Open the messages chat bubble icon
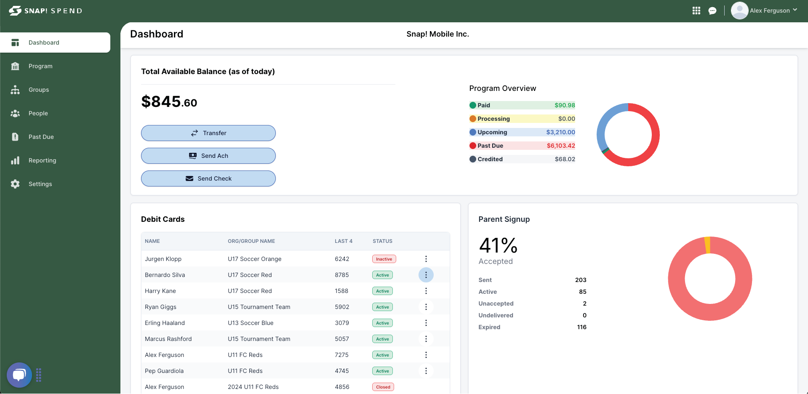808x394 pixels. (x=712, y=11)
